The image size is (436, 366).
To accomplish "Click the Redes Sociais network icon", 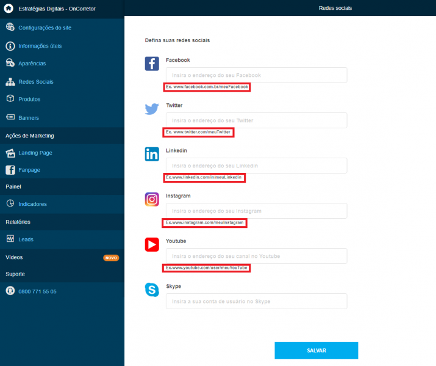I will [x=10, y=82].
